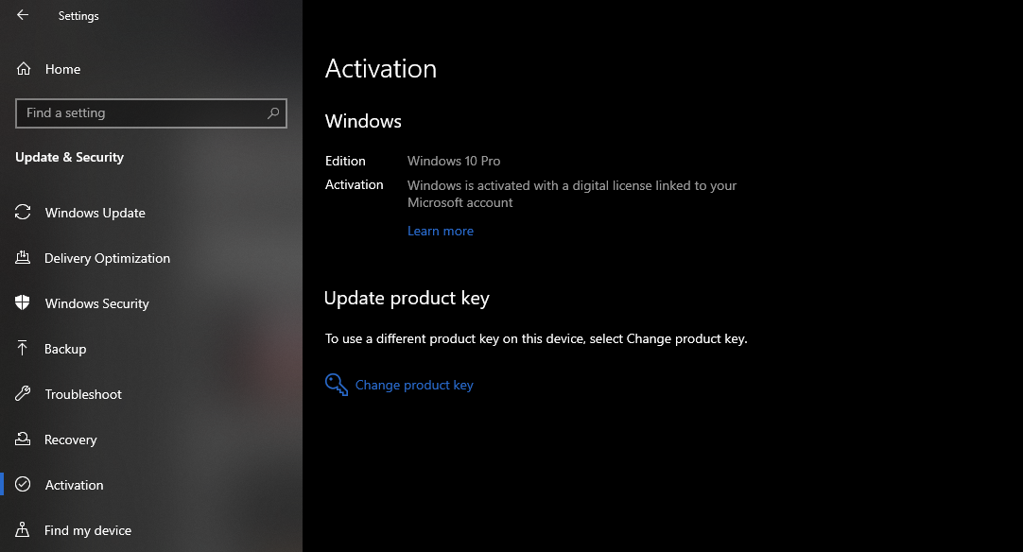Click the Troubleshoot wrench icon
Image resolution: width=1023 pixels, height=552 pixels.
(23, 393)
